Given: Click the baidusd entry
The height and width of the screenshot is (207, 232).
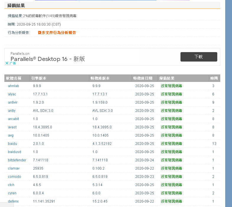Looking at the screenshot, I should click(x=14, y=152).
